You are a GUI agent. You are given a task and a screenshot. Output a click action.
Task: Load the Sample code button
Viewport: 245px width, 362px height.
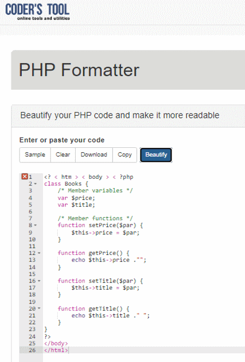(35, 155)
